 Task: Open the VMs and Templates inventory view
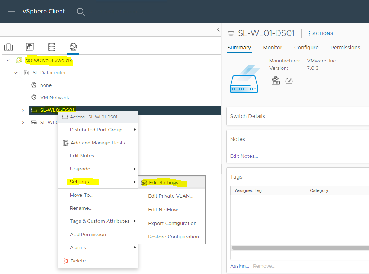tap(30, 47)
